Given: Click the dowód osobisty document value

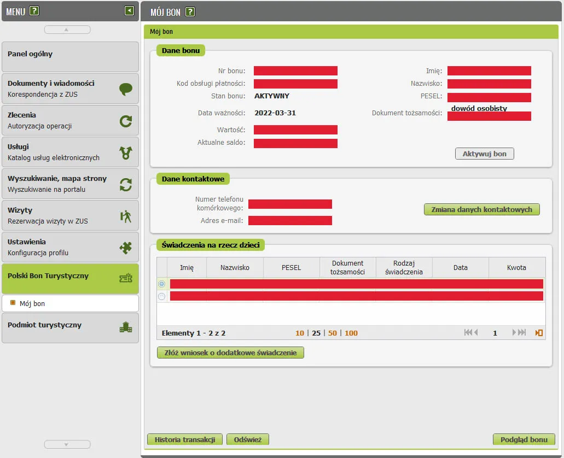Looking at the screenshot, I should point(479,108).
